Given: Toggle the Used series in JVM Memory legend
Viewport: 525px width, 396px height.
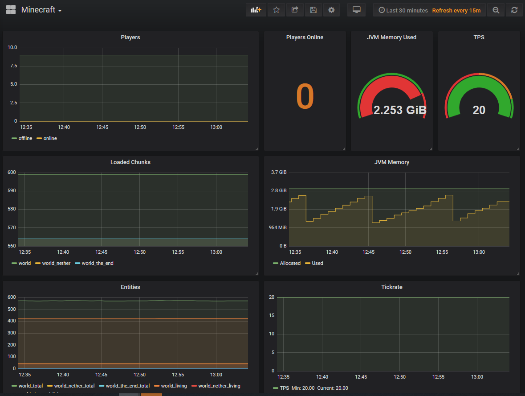Looking at the screenshot, I should (x=317, y=263).
